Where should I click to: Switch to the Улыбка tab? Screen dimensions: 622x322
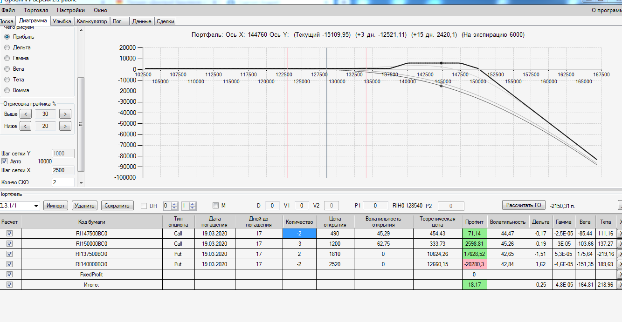(62, 21)
